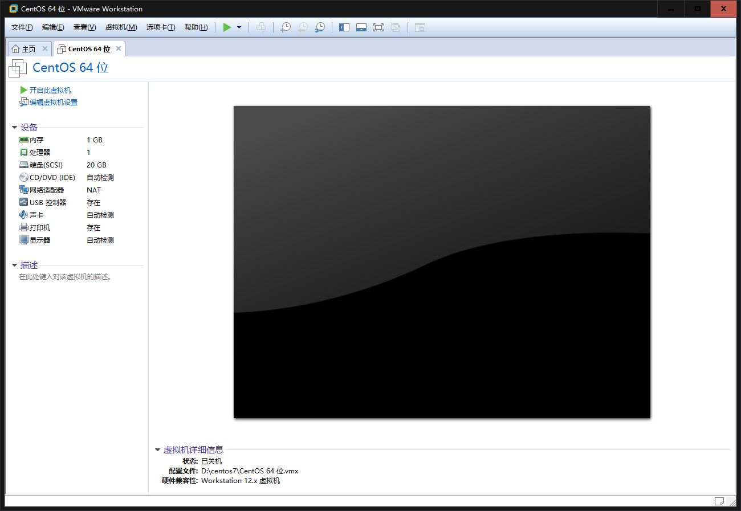Click the USB 控制器 icon
Viewport: 741px width, 511px height.
pos(24,202)
